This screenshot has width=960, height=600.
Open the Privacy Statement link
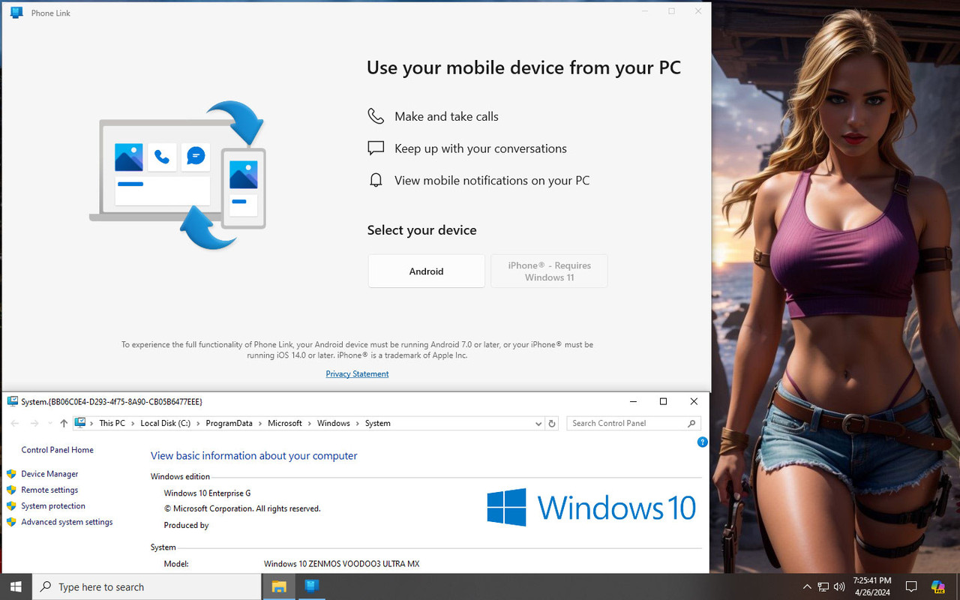[x=357, y=373]
